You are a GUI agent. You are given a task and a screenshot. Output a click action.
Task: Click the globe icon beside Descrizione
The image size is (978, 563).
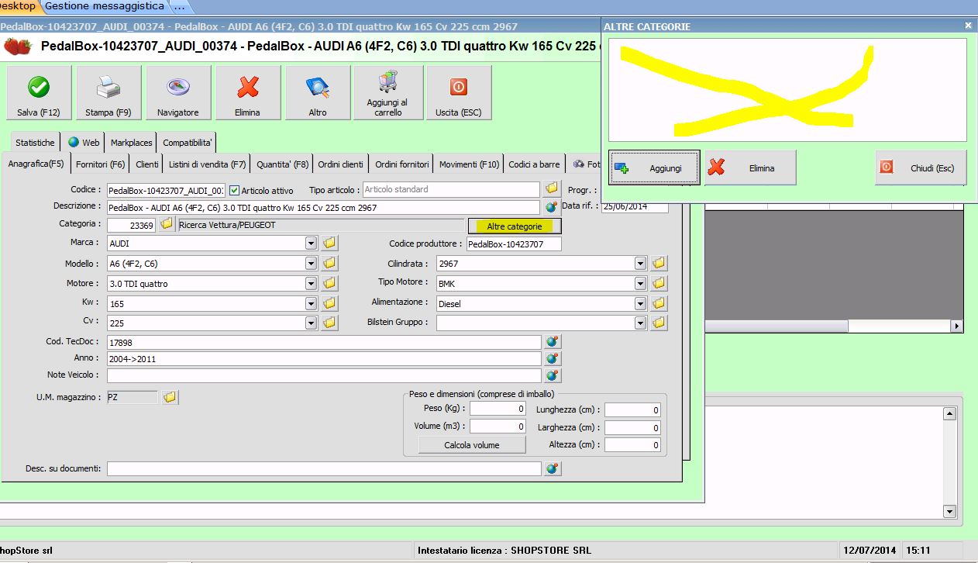pos(552,207)
